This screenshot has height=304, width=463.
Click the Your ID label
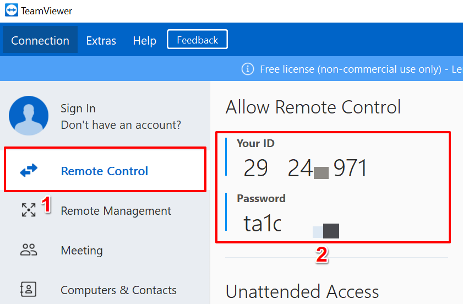[255, 143]
